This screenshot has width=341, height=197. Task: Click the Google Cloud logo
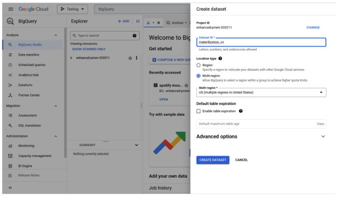[x=33, y=9]
